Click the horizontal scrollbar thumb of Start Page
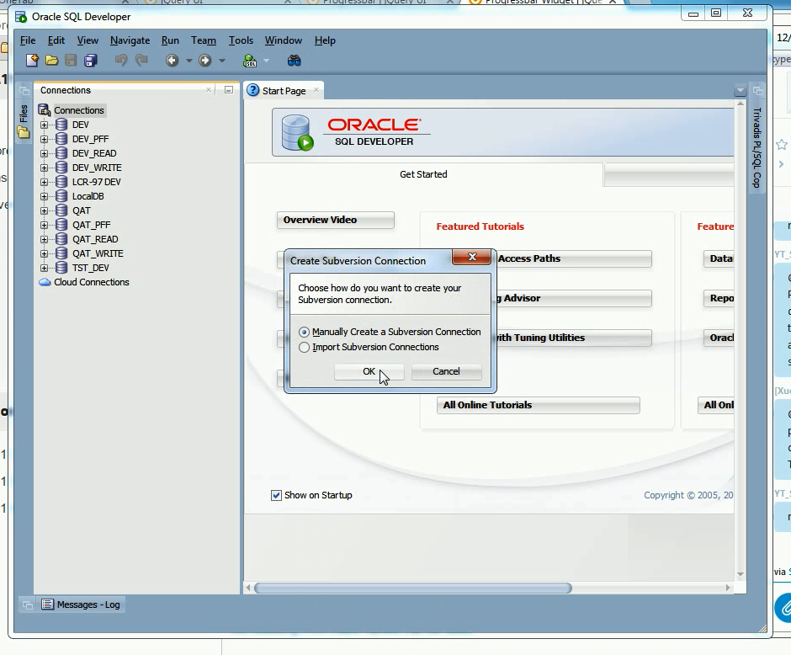Viewport: 791px width, 655px height. click(x=412, y=588)
